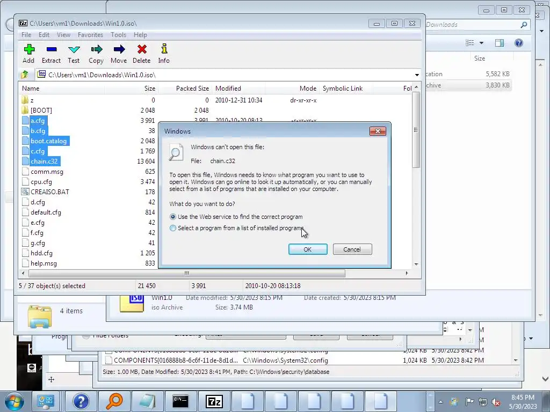Image resolution: width=550 pixels, height=412 pixels.
Task: Click the Copy toolbar icon
Action: click(96, 49)
